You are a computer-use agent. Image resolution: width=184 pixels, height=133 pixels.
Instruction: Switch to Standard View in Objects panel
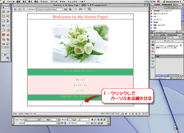point(4,58)
